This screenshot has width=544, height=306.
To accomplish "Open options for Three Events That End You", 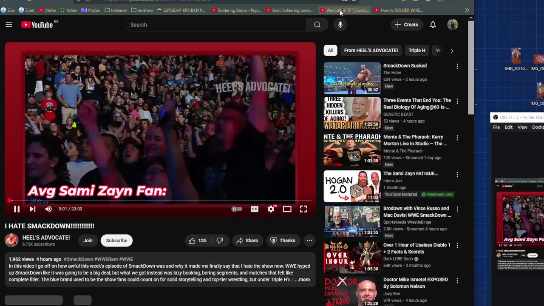I will [x=457, y=101].
